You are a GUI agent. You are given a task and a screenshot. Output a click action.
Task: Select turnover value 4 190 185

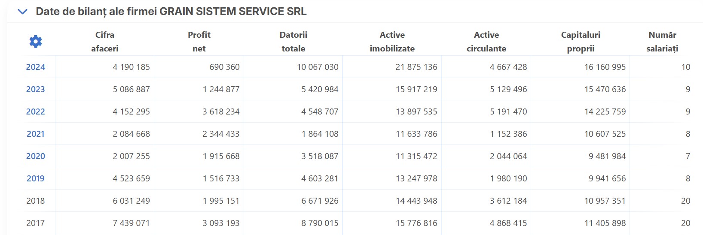click(x=131, y=67)
